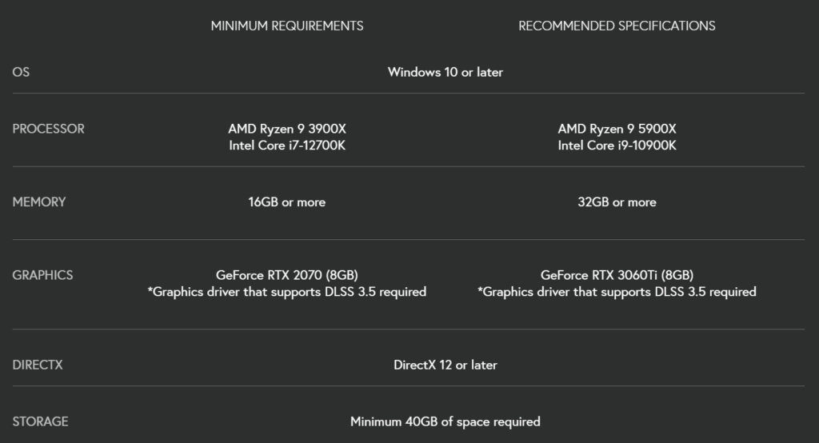This screenshot has height=443, width=819.
Task: Click AMD Ryzen 9 5900X recommended processor
Action: pyautogui.click(x=617, y=129)
